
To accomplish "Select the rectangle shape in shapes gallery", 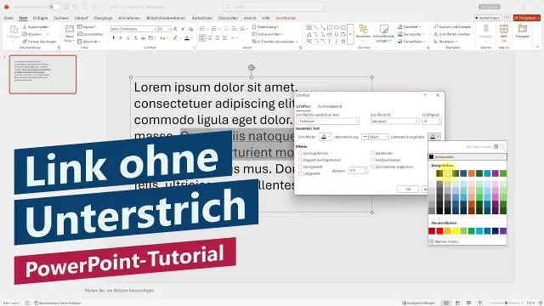I will (330, 27).
